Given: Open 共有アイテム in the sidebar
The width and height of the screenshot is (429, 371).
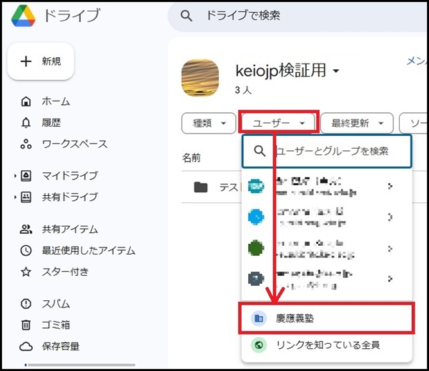Looking at the screenshot, I should coord(69,229).
